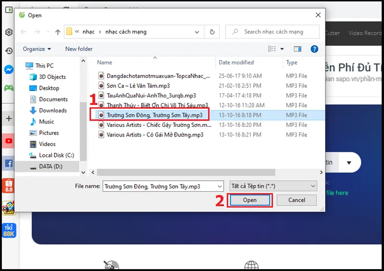Open Documents in navigation pane
The height and width of the screenshot is (271, 384).
point(48,99)
